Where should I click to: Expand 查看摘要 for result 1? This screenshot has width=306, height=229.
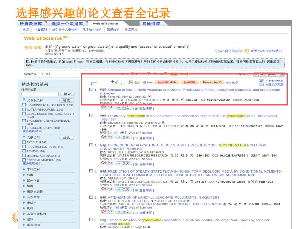pos(144,109)
